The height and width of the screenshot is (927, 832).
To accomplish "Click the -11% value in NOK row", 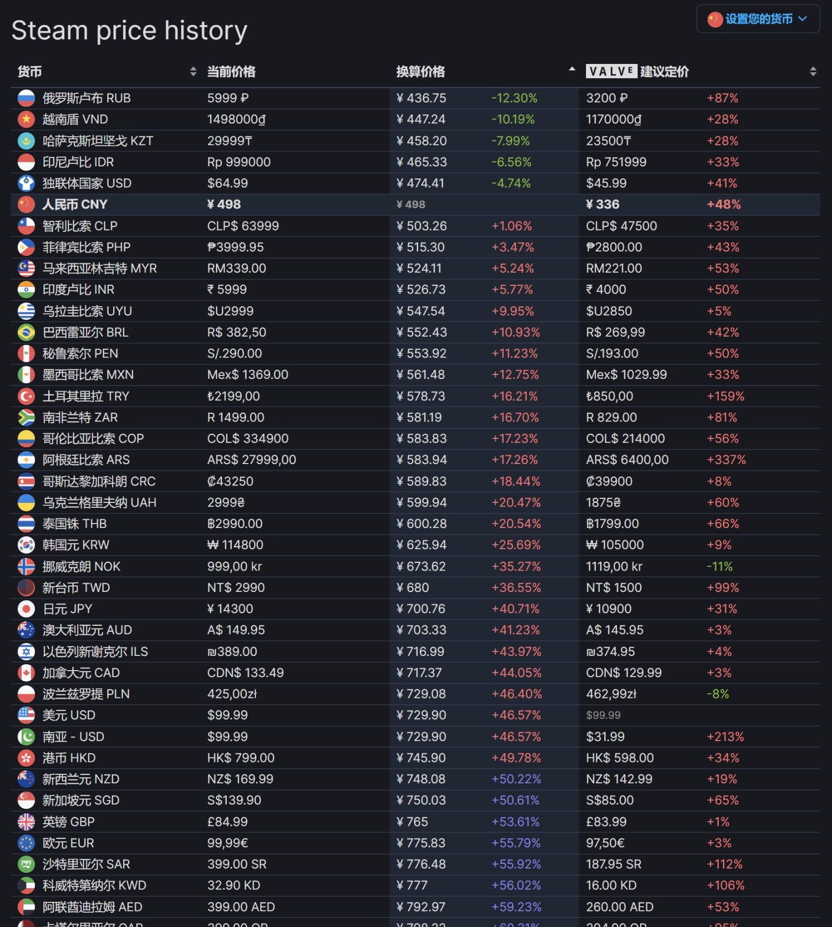I will pyautogui.click(x=719, y=567).
